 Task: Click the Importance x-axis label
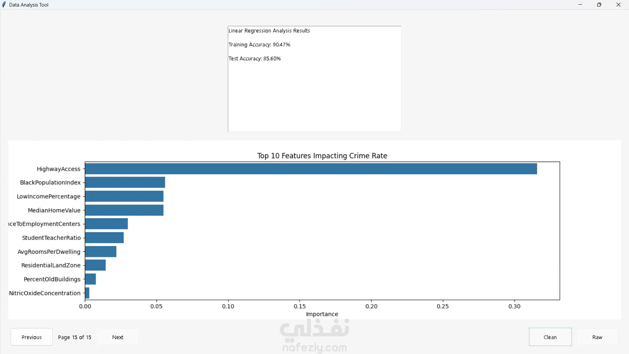pos(322,314)
